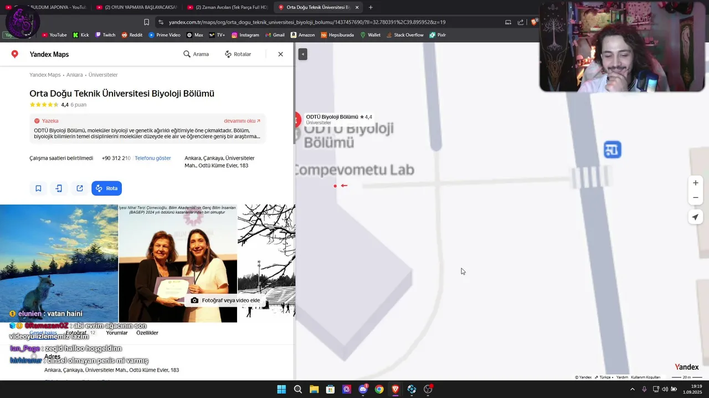Open Amazon bookmark

303,35
